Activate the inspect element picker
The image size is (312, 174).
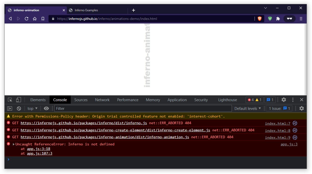pos(10,100)
